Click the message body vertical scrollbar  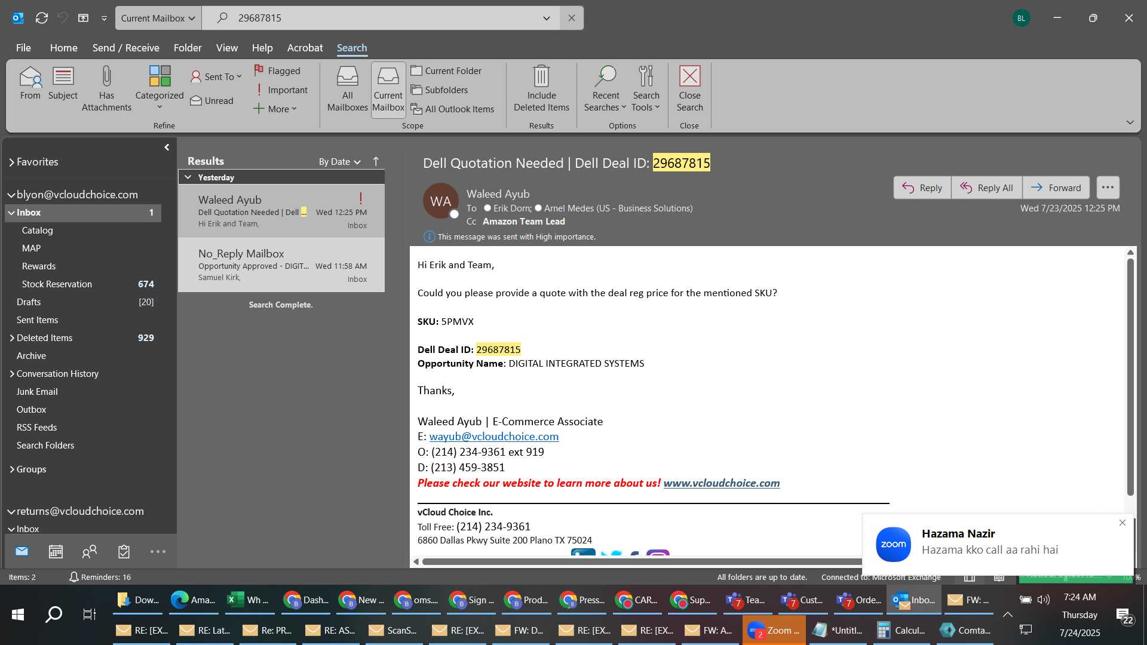pyautogui.click(x=1130, y=376)
